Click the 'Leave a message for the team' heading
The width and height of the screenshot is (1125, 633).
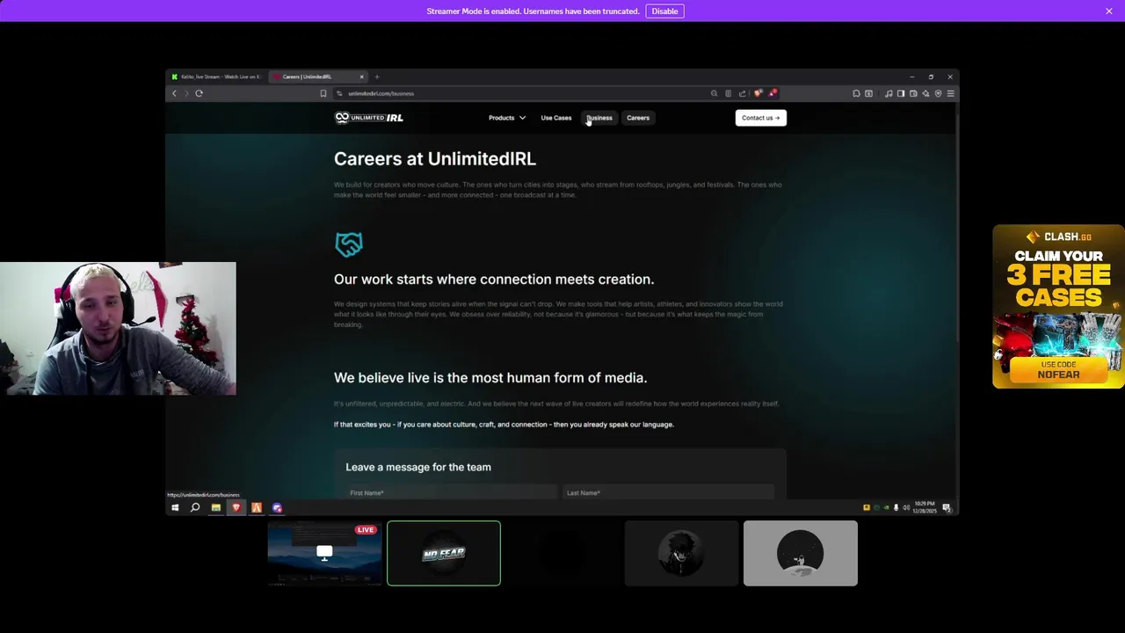tap(418, 467)
